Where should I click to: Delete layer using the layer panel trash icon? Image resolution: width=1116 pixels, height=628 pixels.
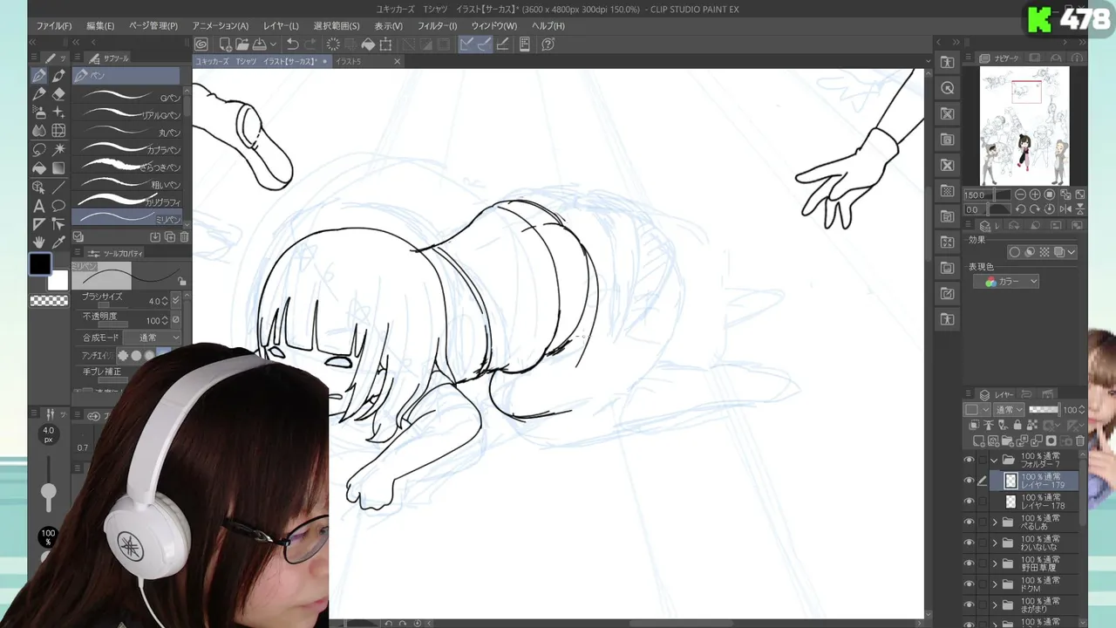point(1080,441)
